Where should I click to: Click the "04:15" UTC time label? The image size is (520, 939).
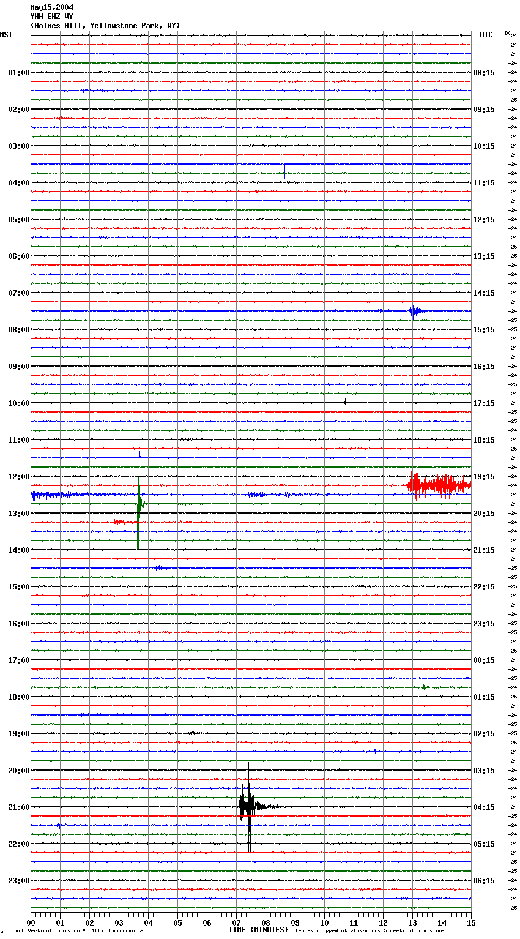point(484,807)
